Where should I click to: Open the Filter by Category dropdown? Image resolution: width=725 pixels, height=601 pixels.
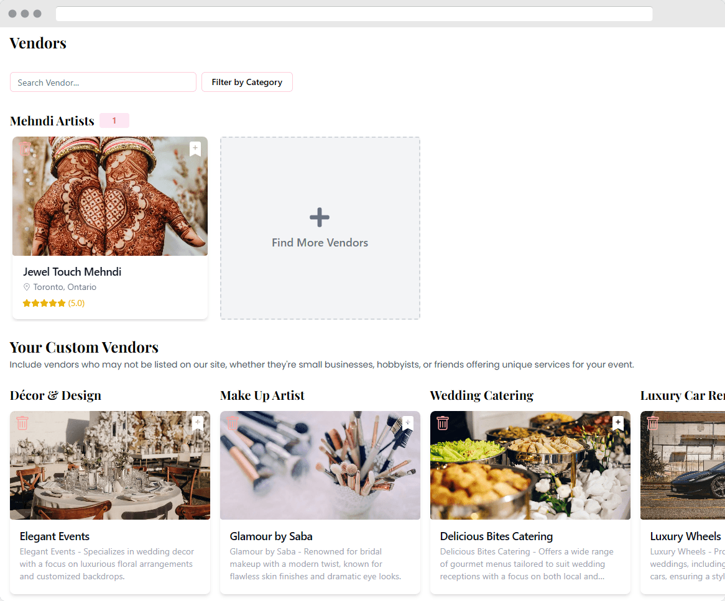point(247,82)
